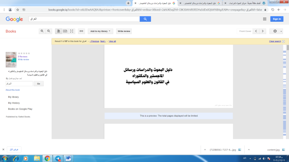Select My library in sidebar
289x162 pixels.
point(13,97)
